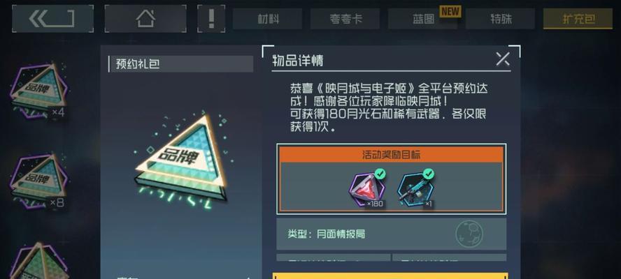The width and height of the screenshot is (621, 279).
Task: Go to the home screen icon
Action: [x=145, y=19]
